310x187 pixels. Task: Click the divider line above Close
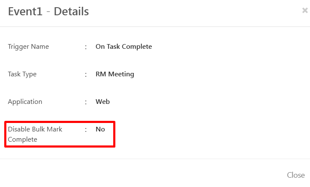[155, 159]
